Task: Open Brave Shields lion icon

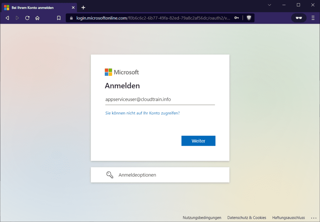Action: (249, 18)
